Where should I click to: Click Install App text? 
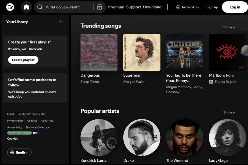click(190, 7)
